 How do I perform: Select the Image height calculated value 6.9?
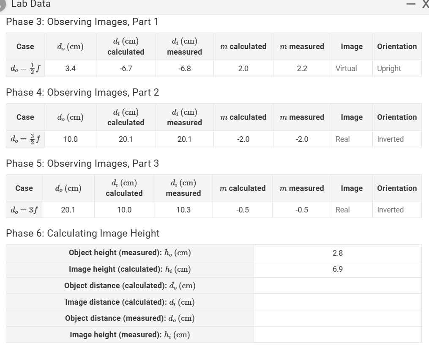point(337,269)
